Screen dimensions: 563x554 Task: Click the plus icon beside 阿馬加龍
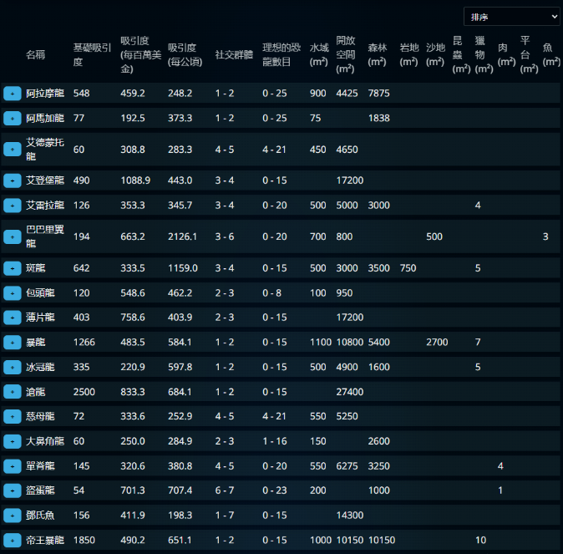[12, 119]
